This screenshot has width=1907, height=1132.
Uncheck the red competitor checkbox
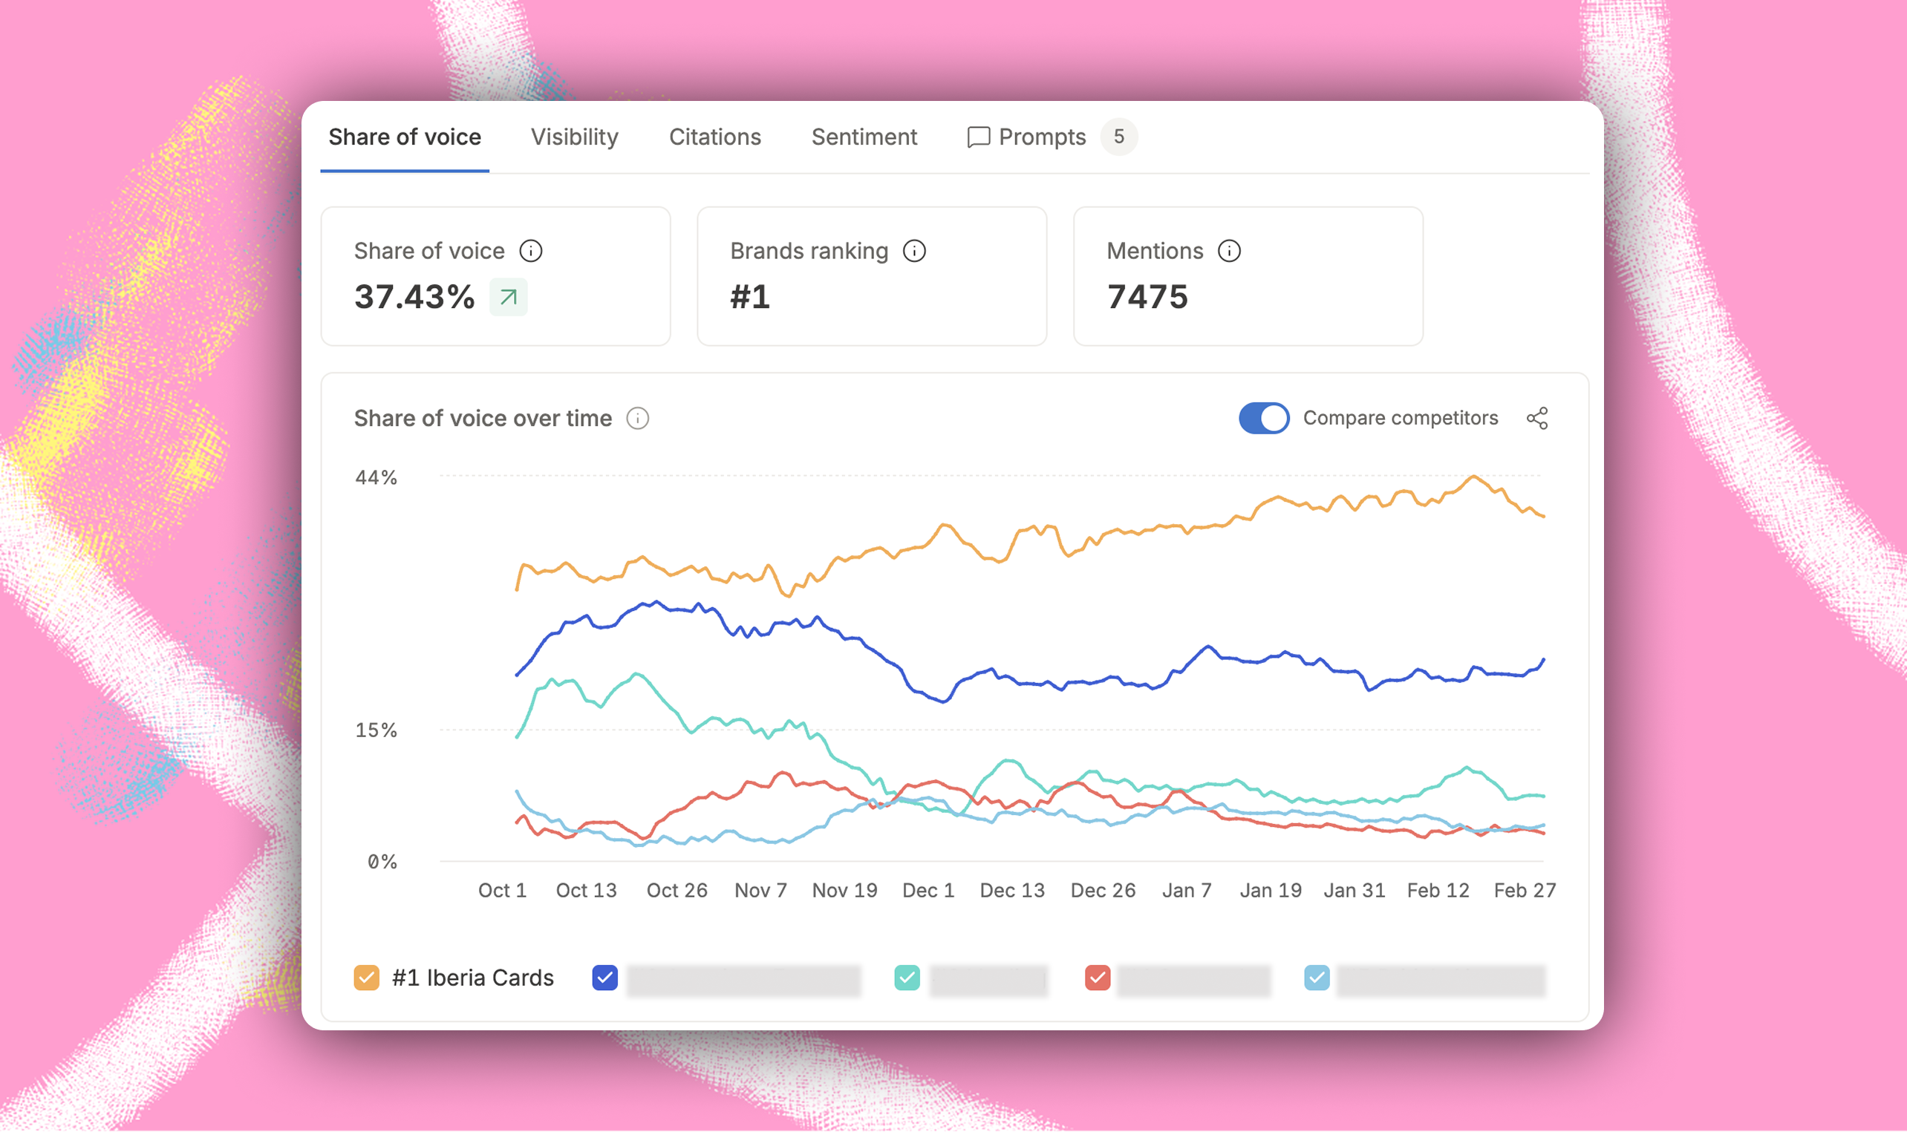pos(1098,978)
